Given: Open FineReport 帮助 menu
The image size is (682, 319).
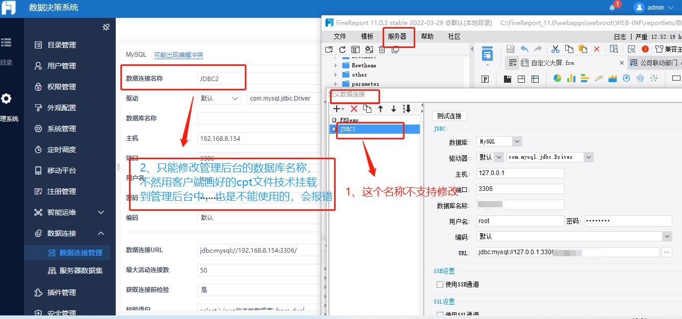Looking at the screenshot, I should [427, 37].
